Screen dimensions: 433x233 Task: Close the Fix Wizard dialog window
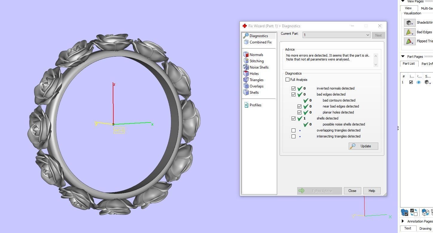point(380,26)
